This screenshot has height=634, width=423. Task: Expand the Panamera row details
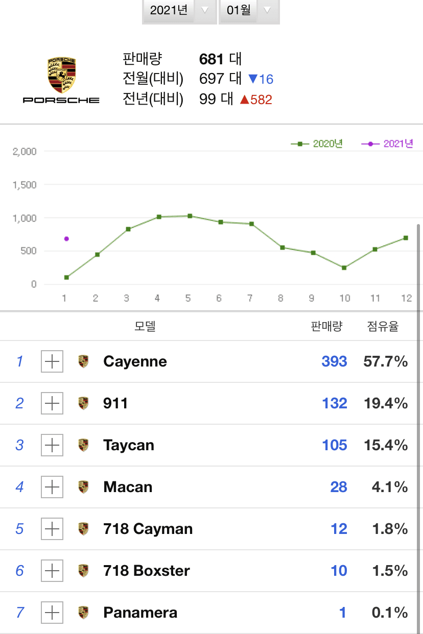52,612
